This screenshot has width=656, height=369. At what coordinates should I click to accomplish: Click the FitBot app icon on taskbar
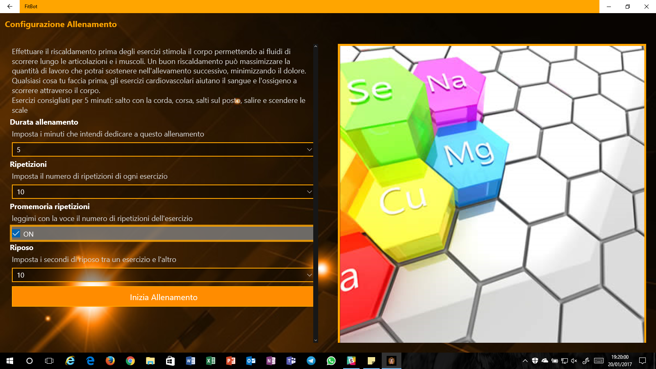392,361
